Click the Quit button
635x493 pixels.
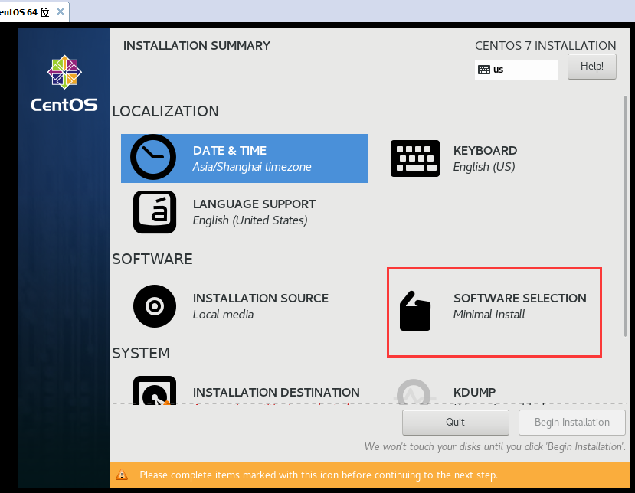(x=455, y=422)
